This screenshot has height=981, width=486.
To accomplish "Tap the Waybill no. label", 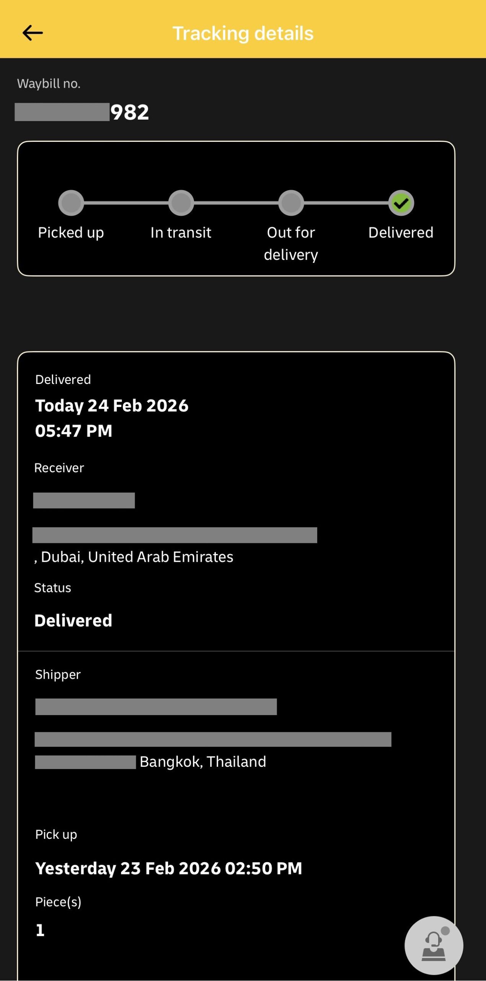I will click(x=49, y=84).
